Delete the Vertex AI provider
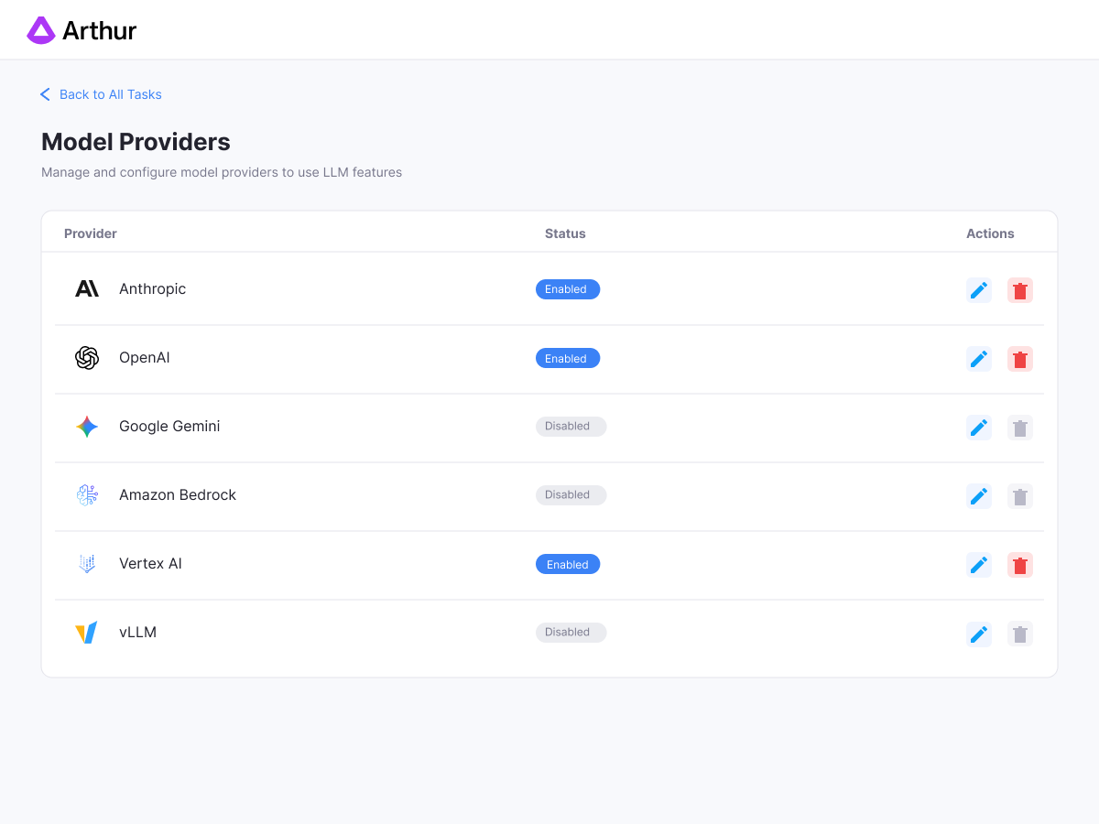This screenshot has width=1099, height=824. 1019,564
